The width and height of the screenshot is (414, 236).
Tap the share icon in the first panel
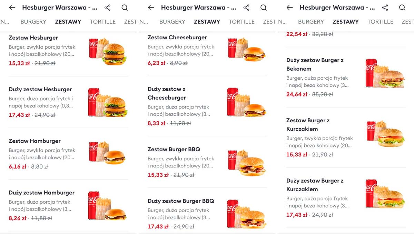(107, 8)
